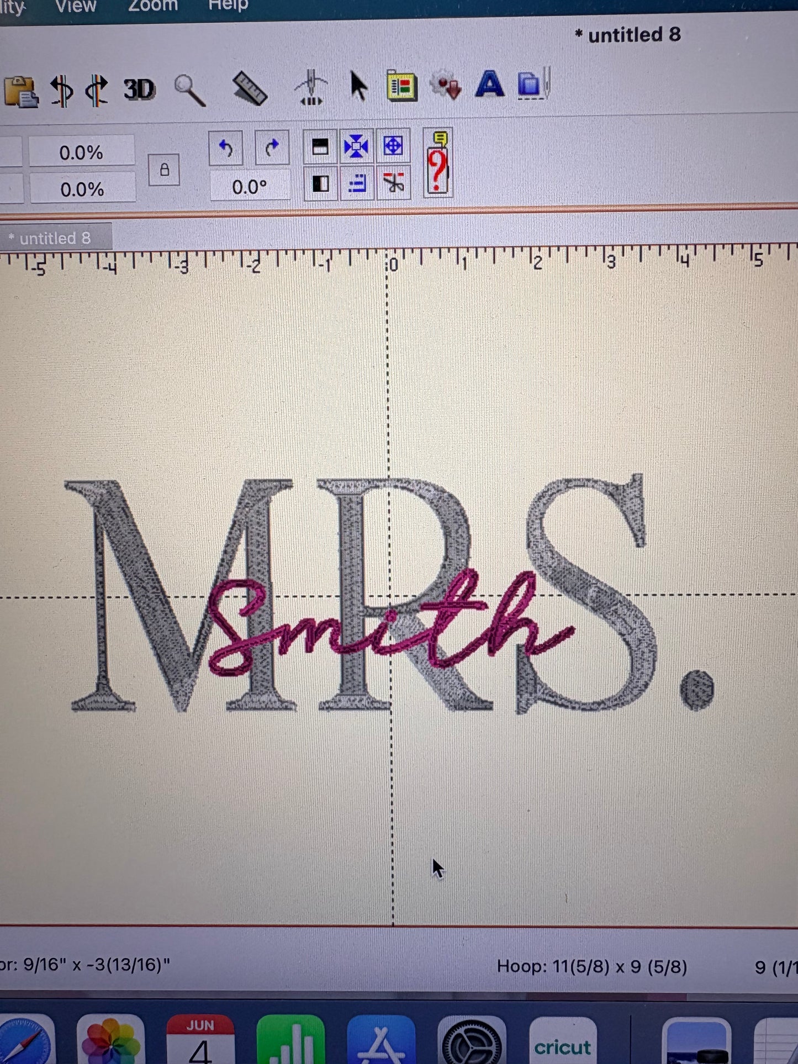Open Calendar showing JUN 4 in dock
798x1064 pixels.
pyautogui.click(x=200, y=1040)
